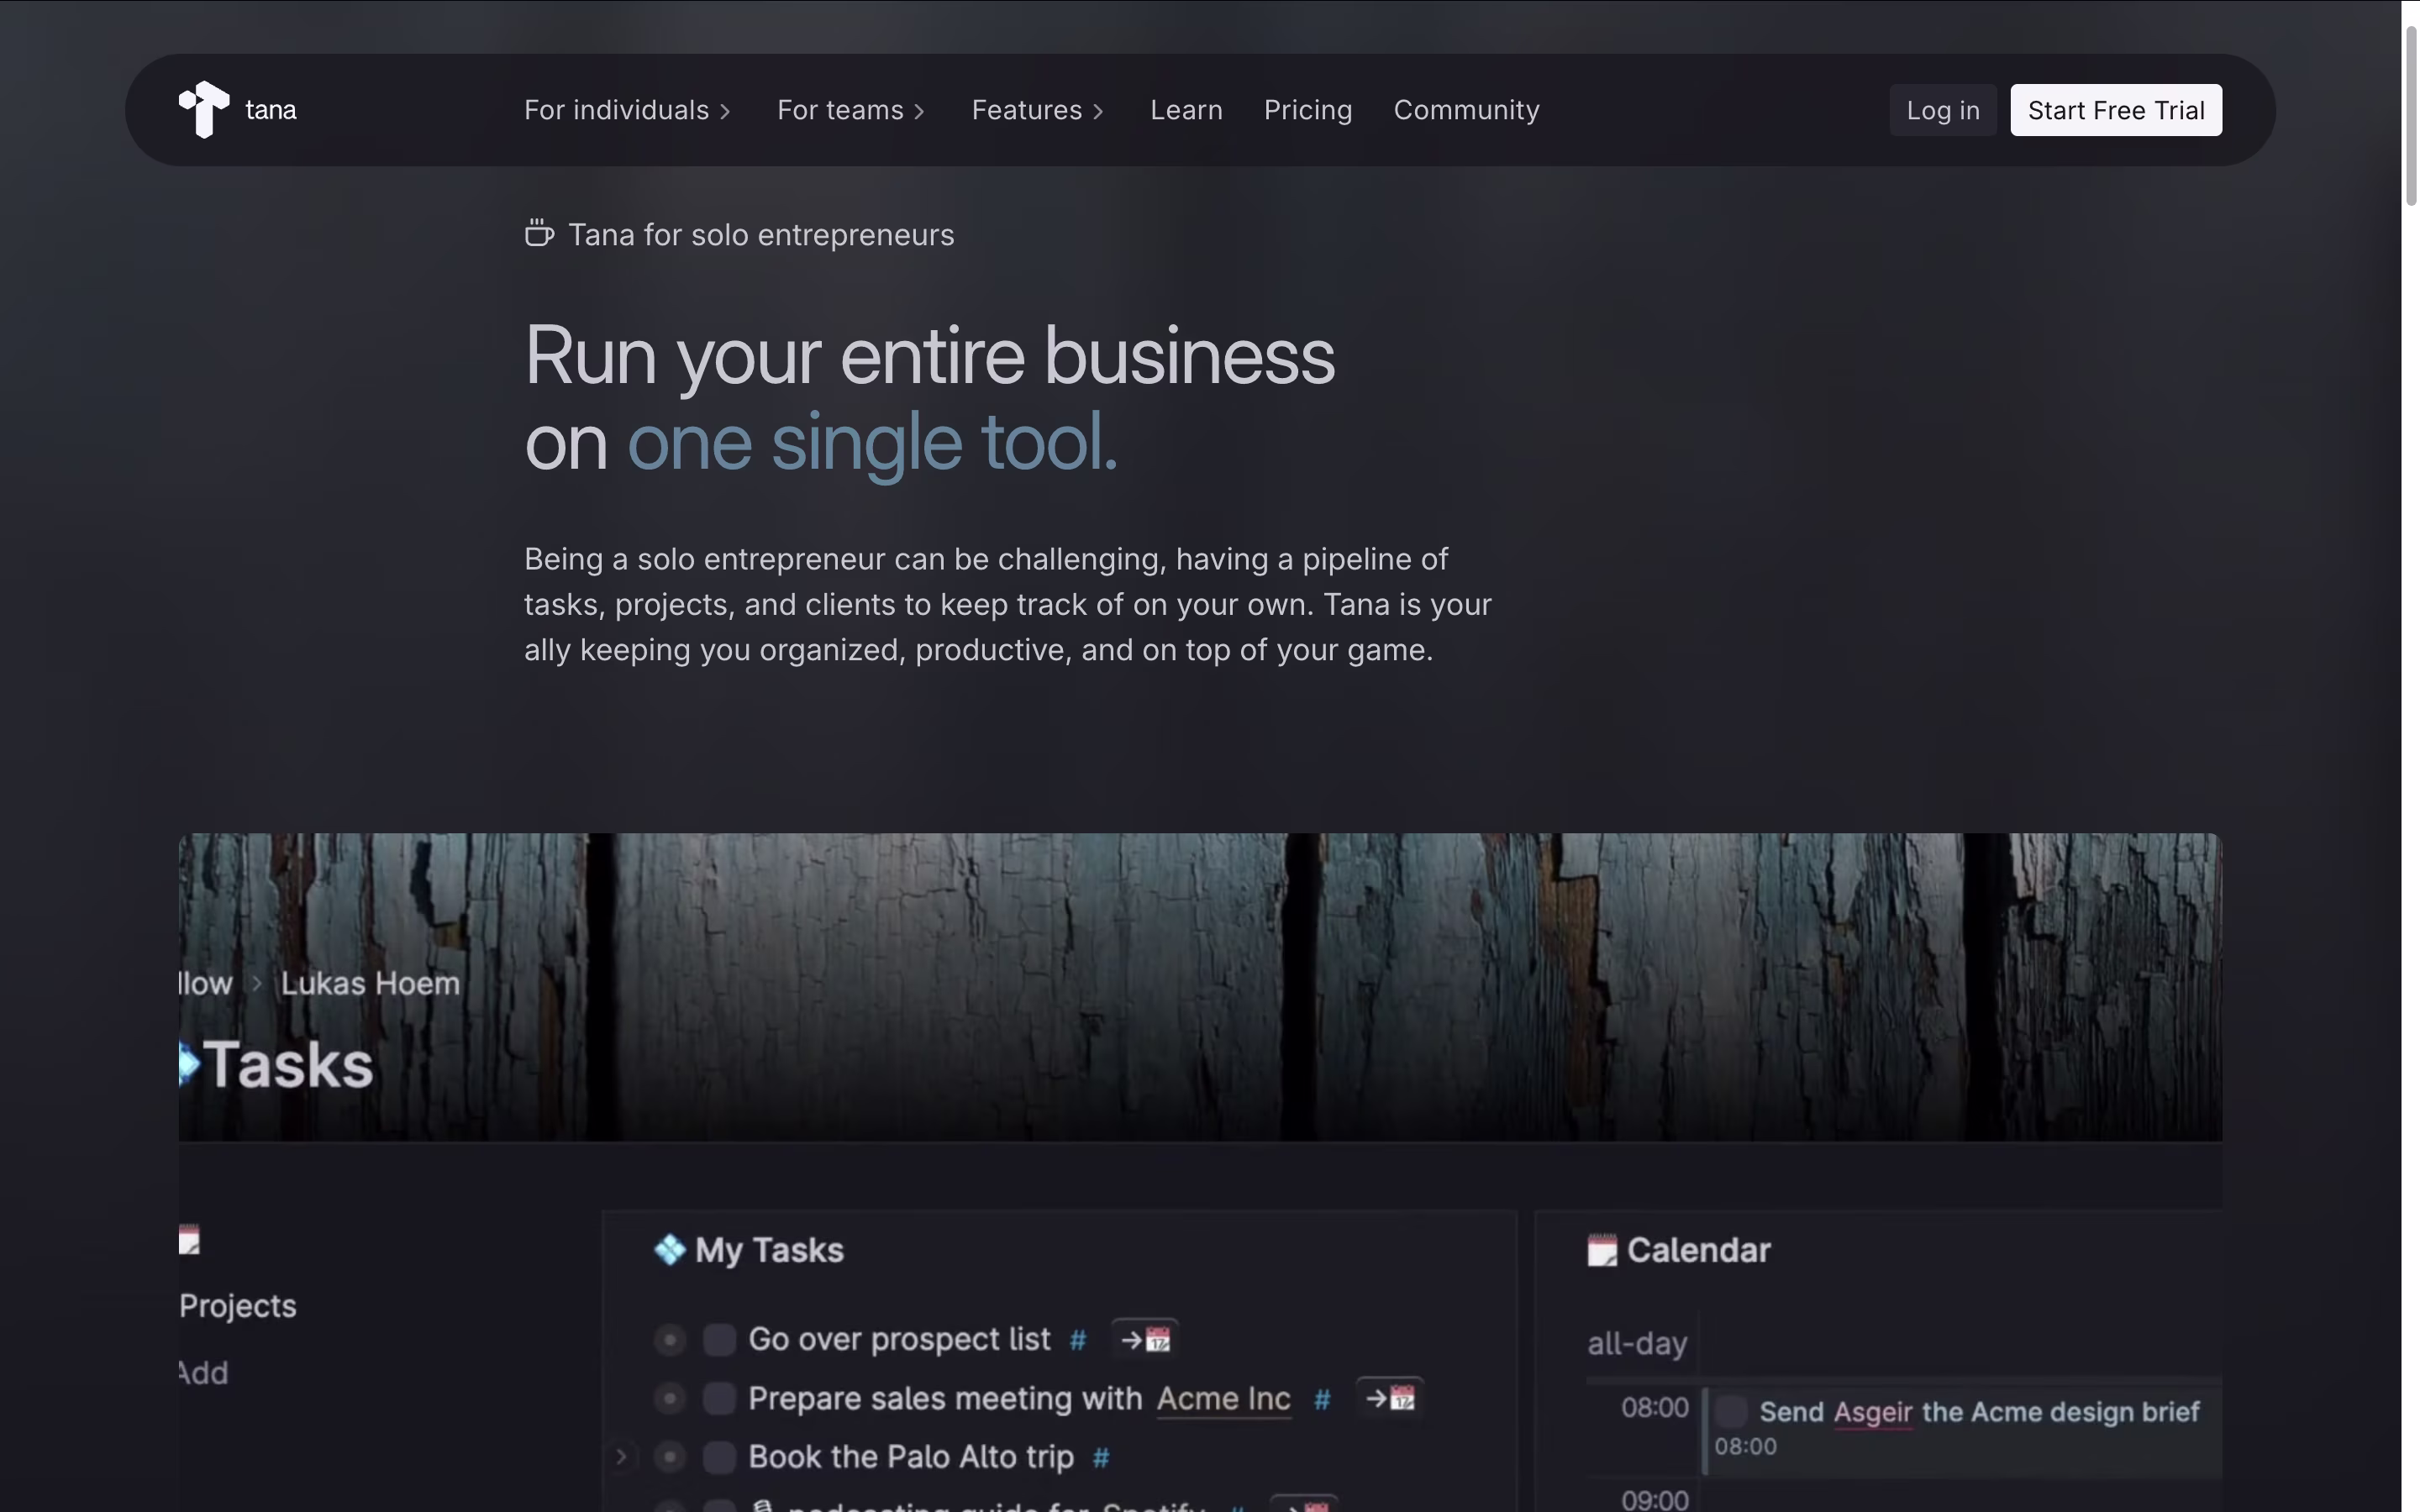
Task: Open the Acme Inc reference link
Action: click(1223, 1398)
